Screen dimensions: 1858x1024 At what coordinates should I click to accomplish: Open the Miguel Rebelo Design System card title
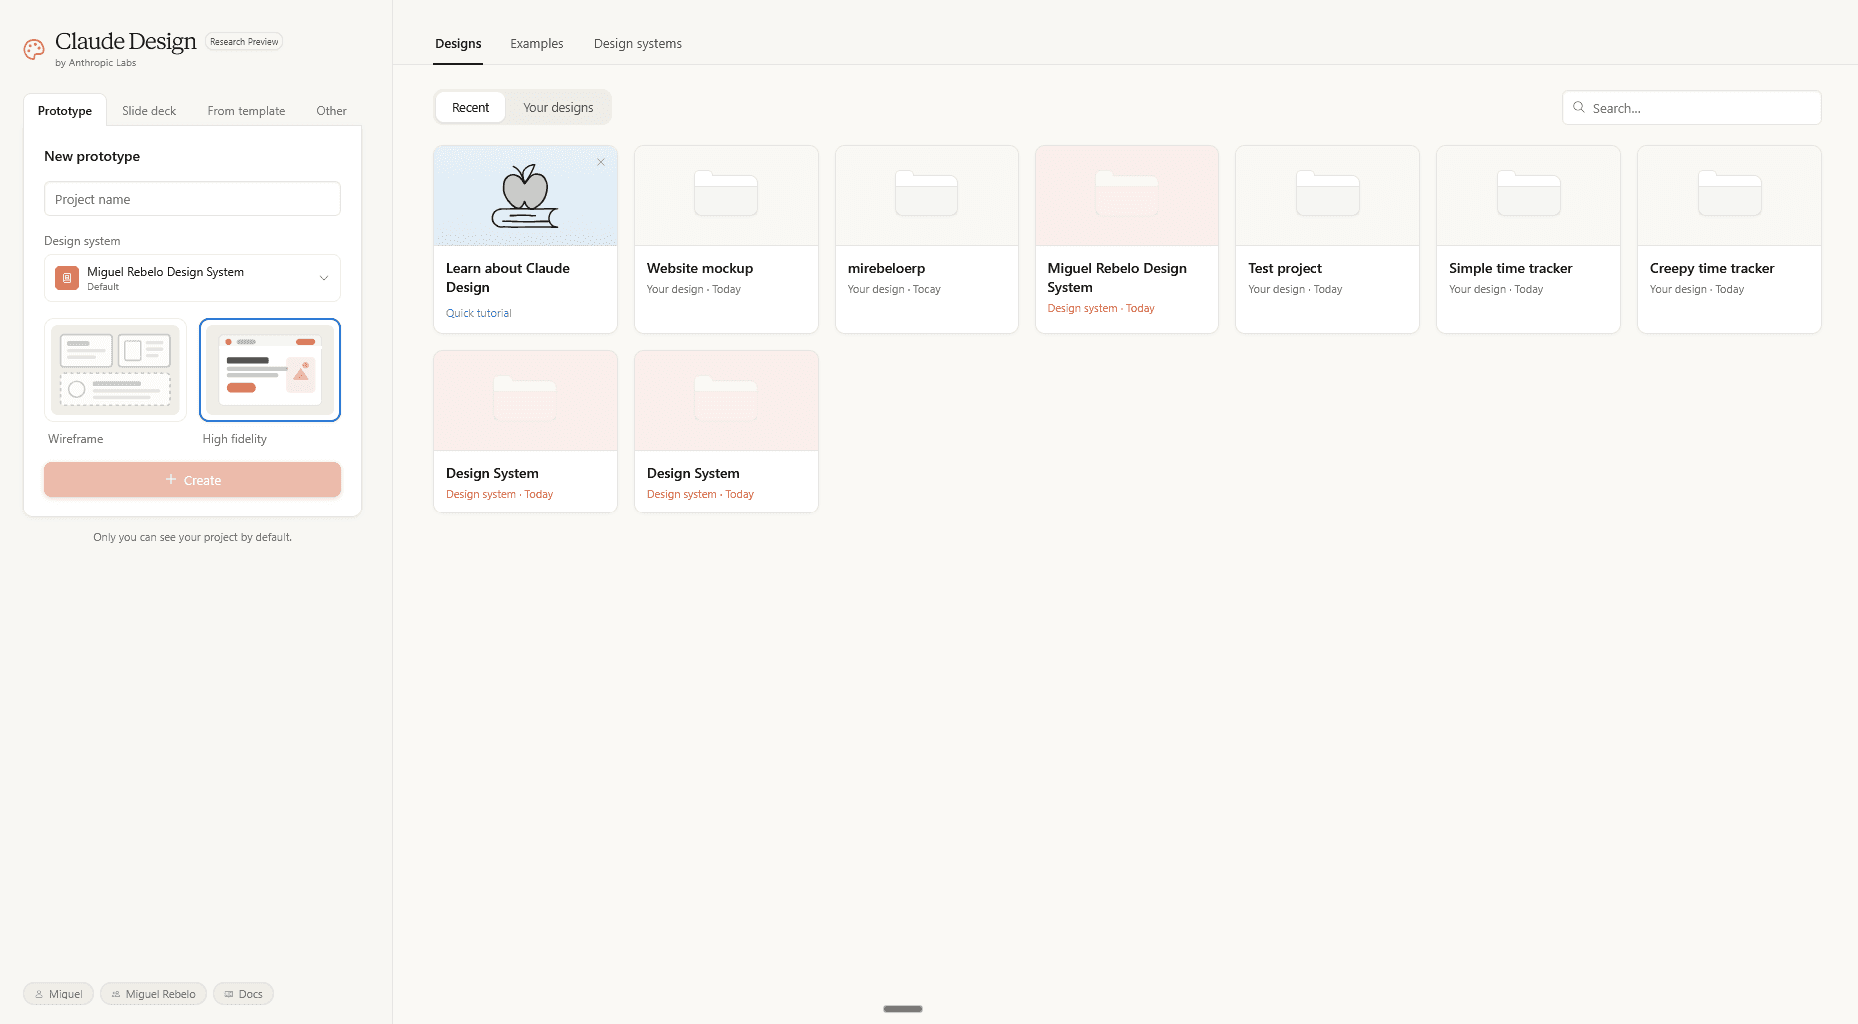coord(1117,278)
